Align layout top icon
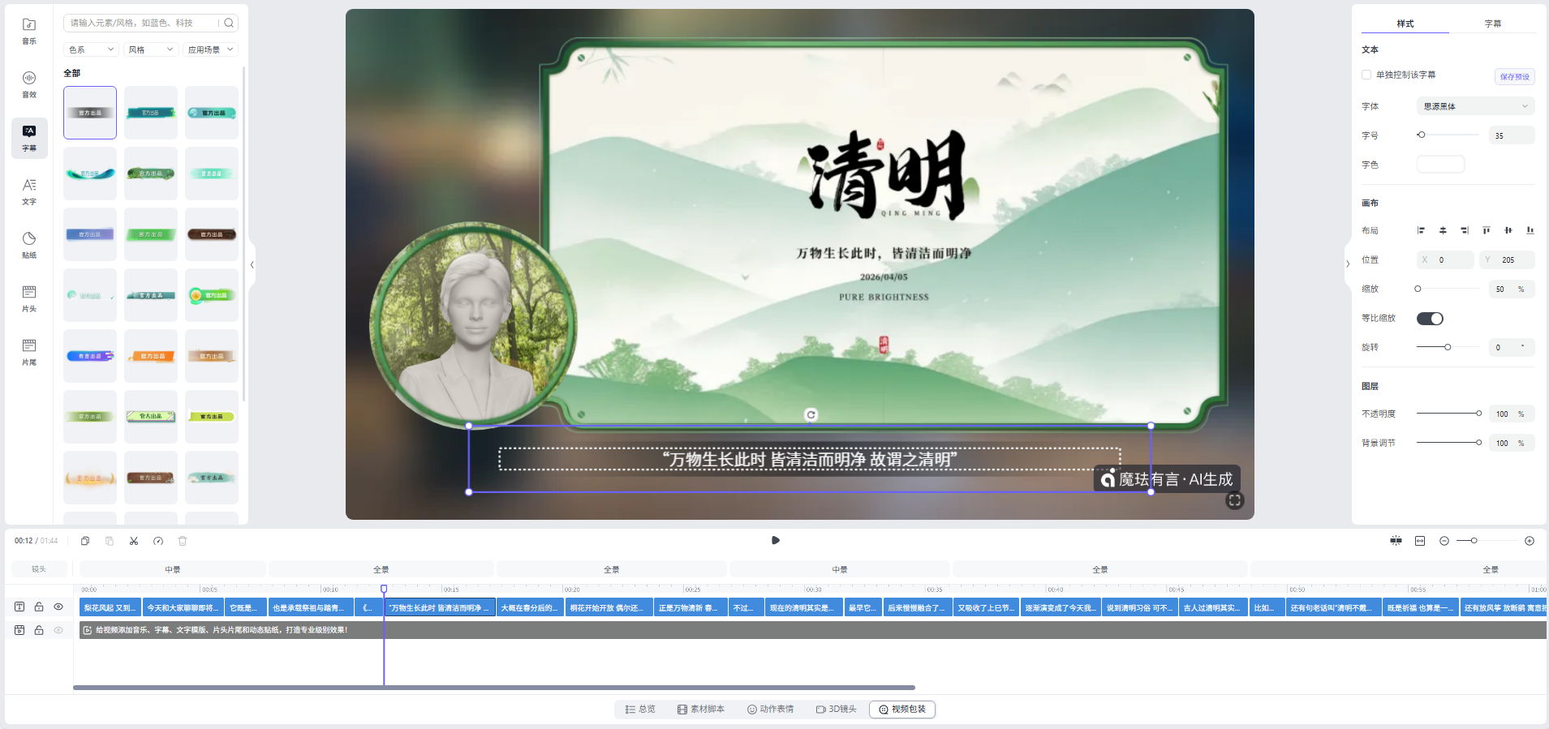This screenshot has height=729, width=1549. pos(1487,230)
